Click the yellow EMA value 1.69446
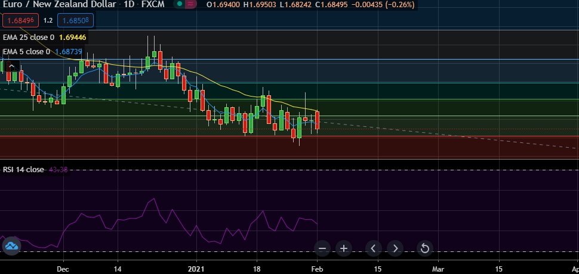This screenshot has height=274, width=579. click(x=73, y=37)
